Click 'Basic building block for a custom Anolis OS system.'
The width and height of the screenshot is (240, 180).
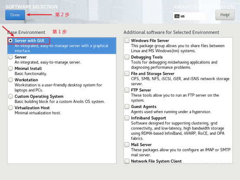point(60,101)
